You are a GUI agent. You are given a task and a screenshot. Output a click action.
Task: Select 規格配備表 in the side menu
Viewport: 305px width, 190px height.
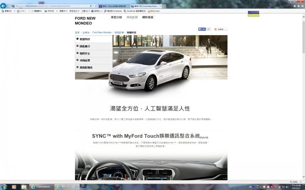94,68
